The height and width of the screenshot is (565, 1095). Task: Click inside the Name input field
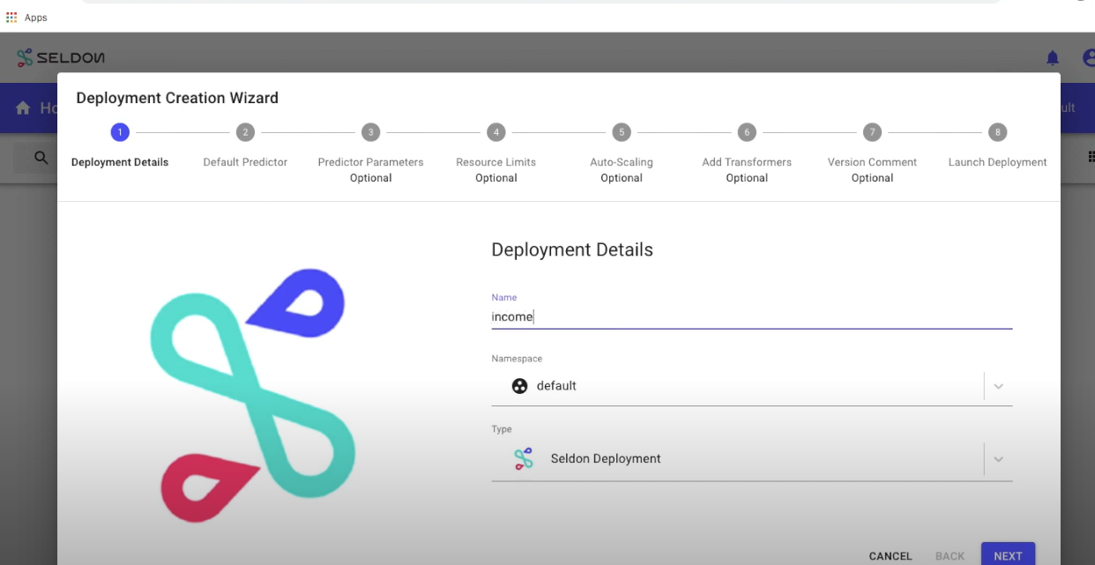749,316
